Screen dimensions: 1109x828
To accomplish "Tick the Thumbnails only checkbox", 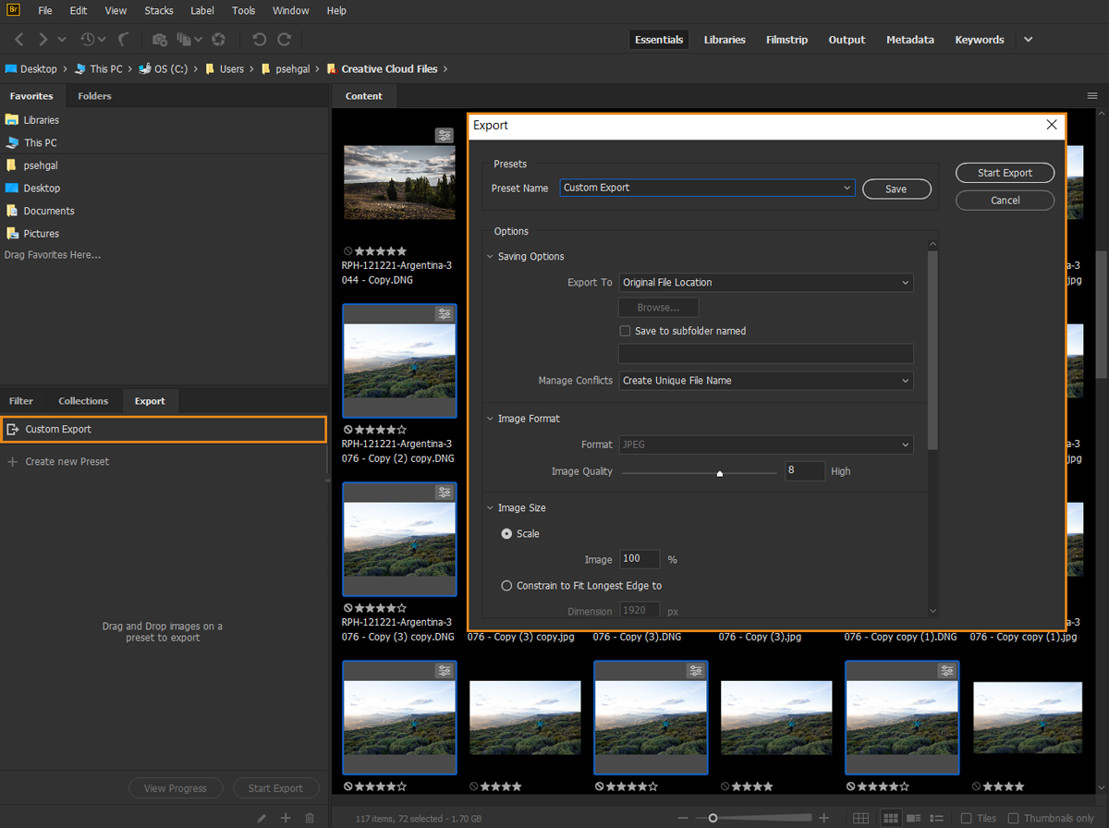I will coord(1013,818).
